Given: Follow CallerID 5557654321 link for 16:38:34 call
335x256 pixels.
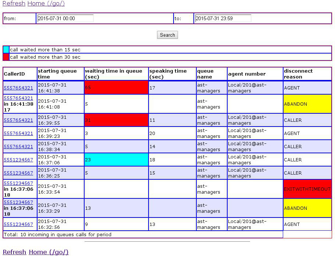Looking at the screenshot, I should point(18,147).
